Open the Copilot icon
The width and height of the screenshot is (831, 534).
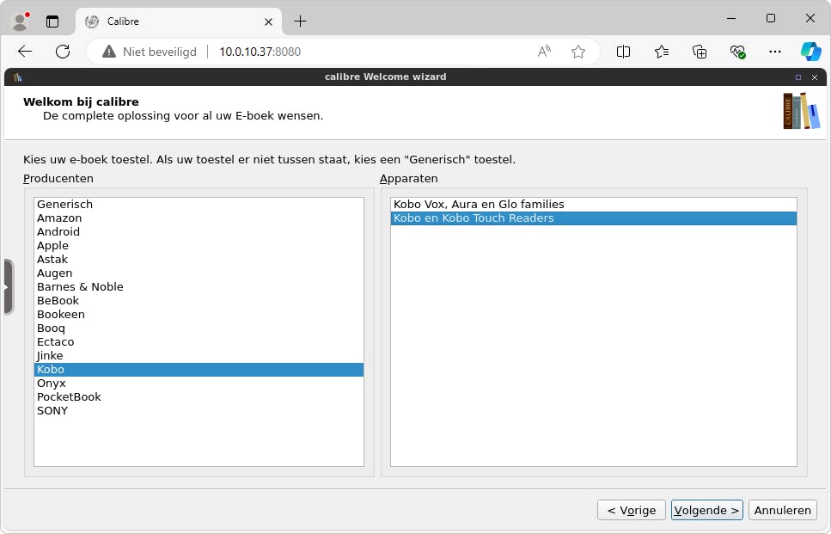(811, 52)
